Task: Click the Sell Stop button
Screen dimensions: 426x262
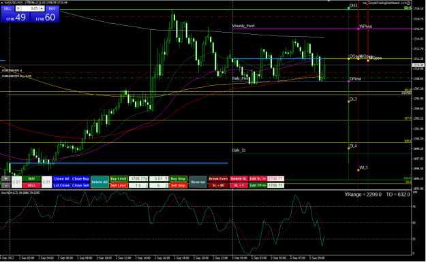Action: pos(178,186)
